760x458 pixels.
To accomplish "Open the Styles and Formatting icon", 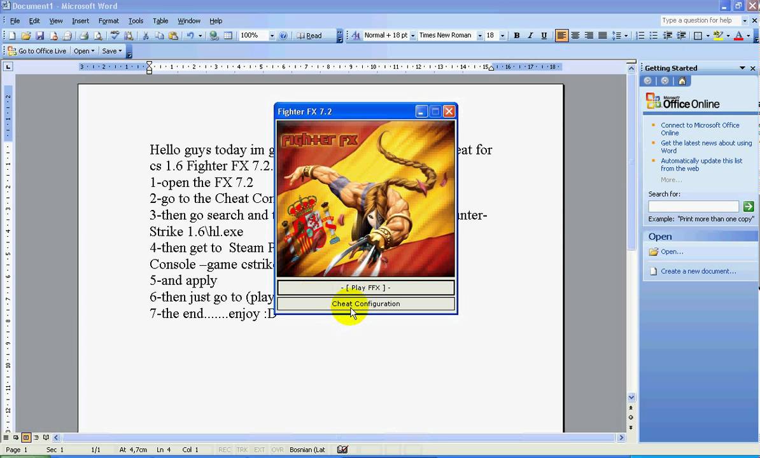I will [356, 36].
